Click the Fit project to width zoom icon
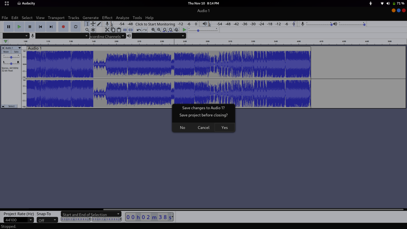 click(170, 30)
